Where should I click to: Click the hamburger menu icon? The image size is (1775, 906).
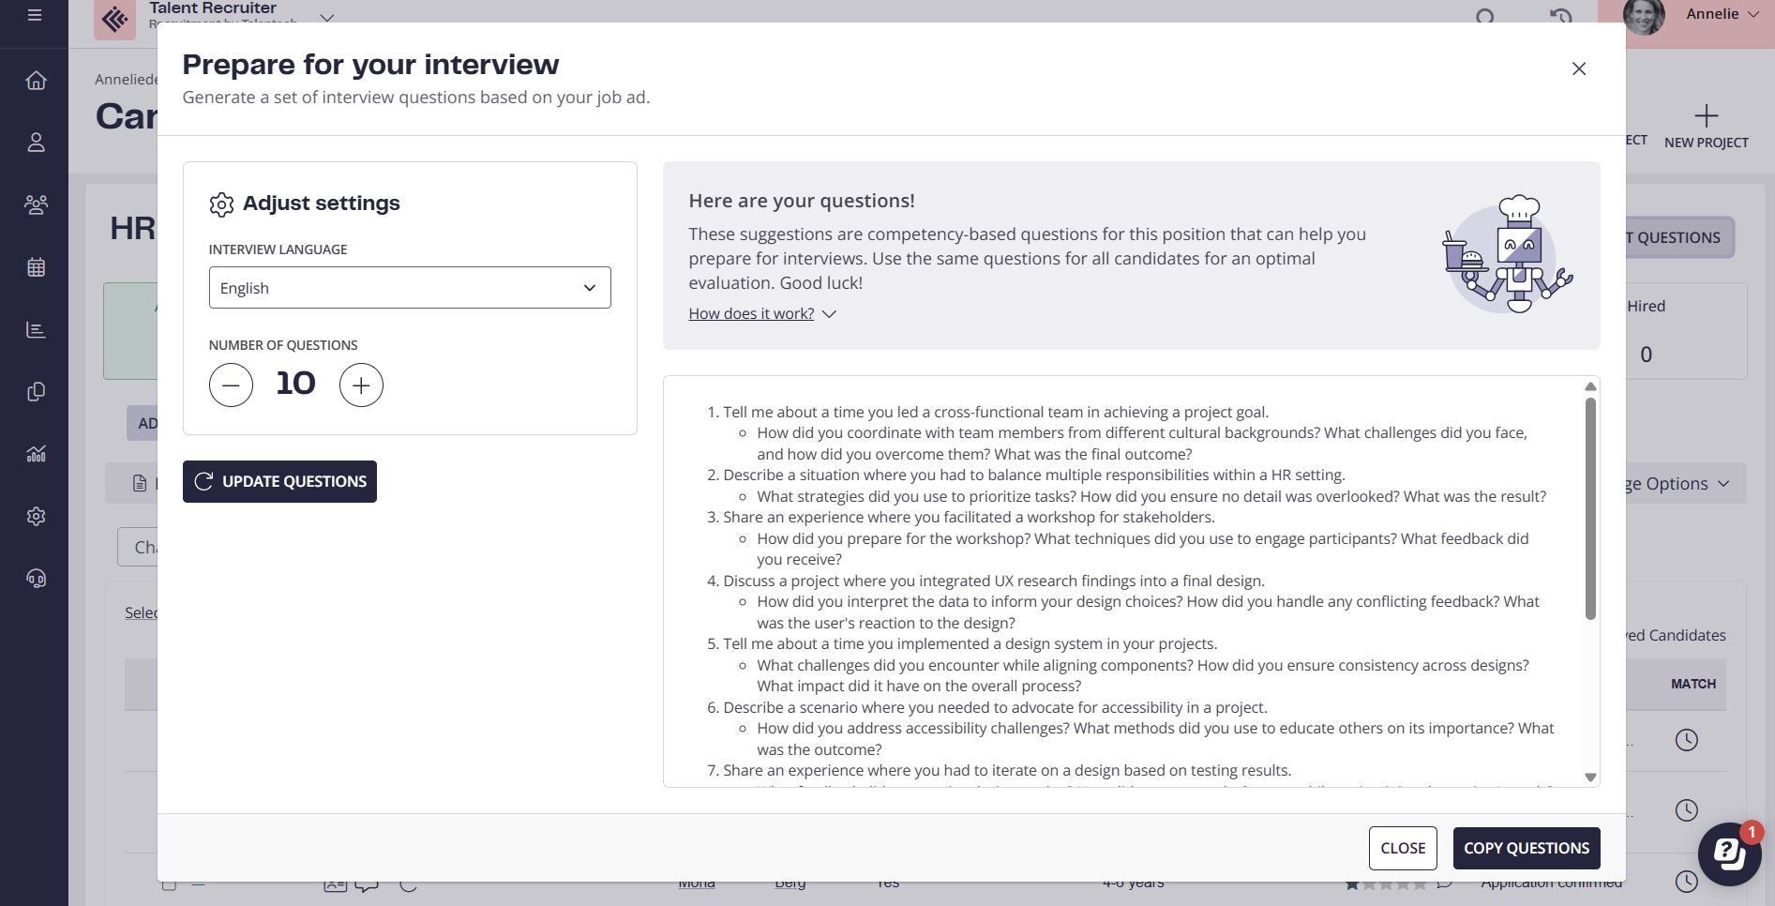pyautogui.click(x=35, y=15)
